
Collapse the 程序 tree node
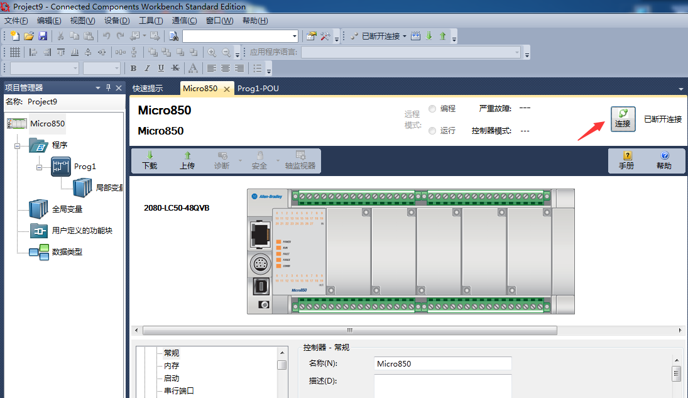17,146
